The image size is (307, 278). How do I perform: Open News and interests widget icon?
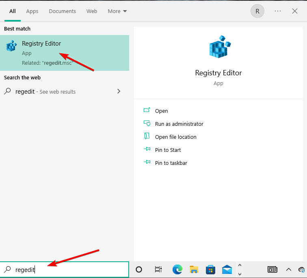pos(272,269)
